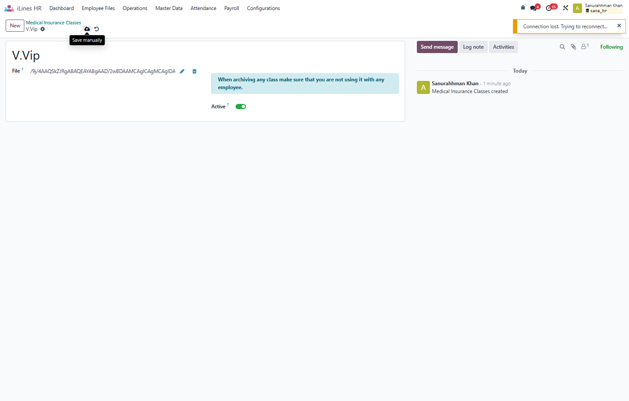The image size is (629, 401).
Task: Delete the File with the trash icon
Action: coord(194,71)
